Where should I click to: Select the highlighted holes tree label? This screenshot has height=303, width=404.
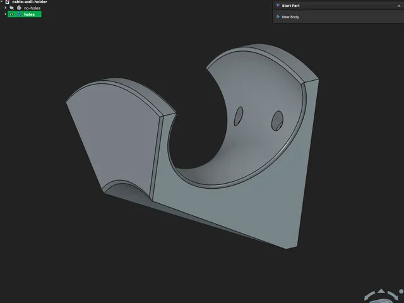coord(29,14)
